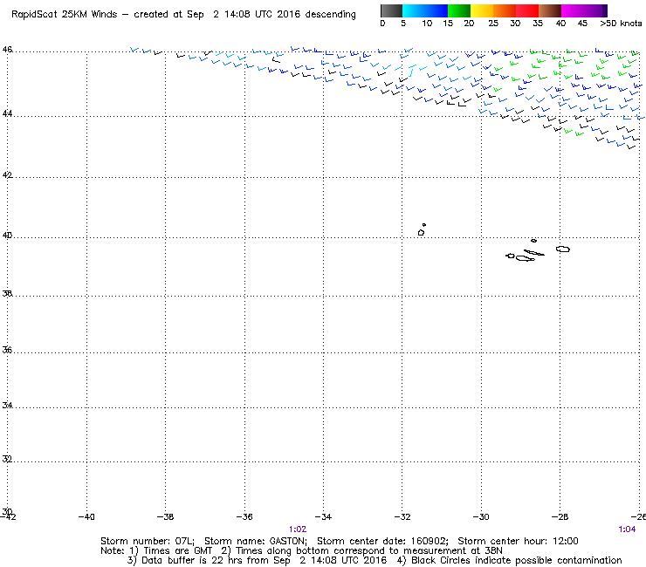Click the title text 'RapidScat 25KM Winds'
This screenshot has width=646, height=567.
click(x=65, y=15)
